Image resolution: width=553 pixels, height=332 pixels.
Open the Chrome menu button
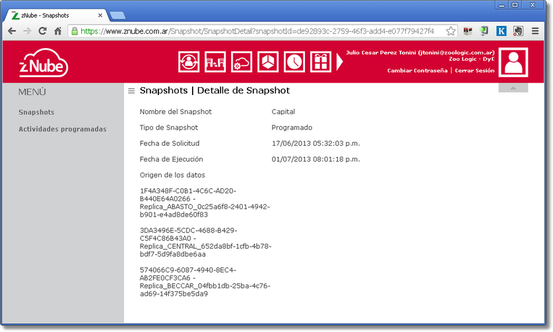(535, 31)
